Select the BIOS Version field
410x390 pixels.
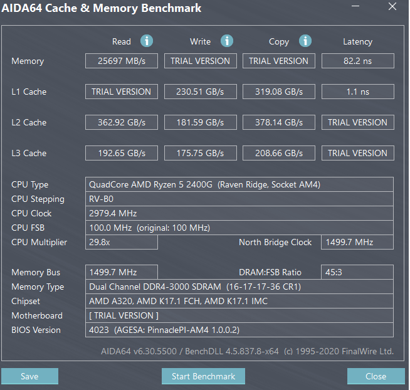click(x=239, y=330)
